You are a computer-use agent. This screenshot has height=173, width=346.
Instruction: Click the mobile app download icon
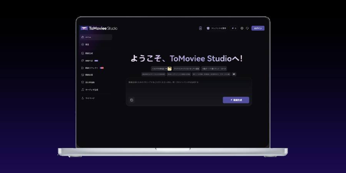click(200, 28)
